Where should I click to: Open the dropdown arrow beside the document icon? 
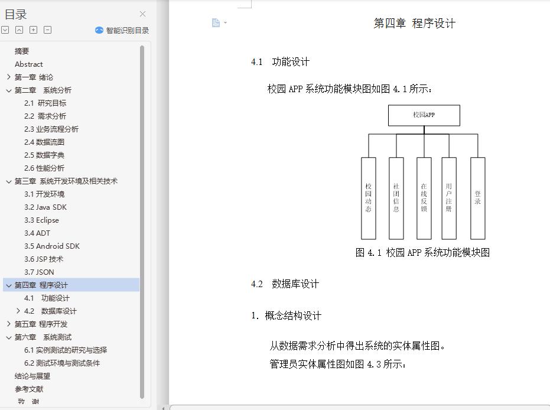(225, 23)
